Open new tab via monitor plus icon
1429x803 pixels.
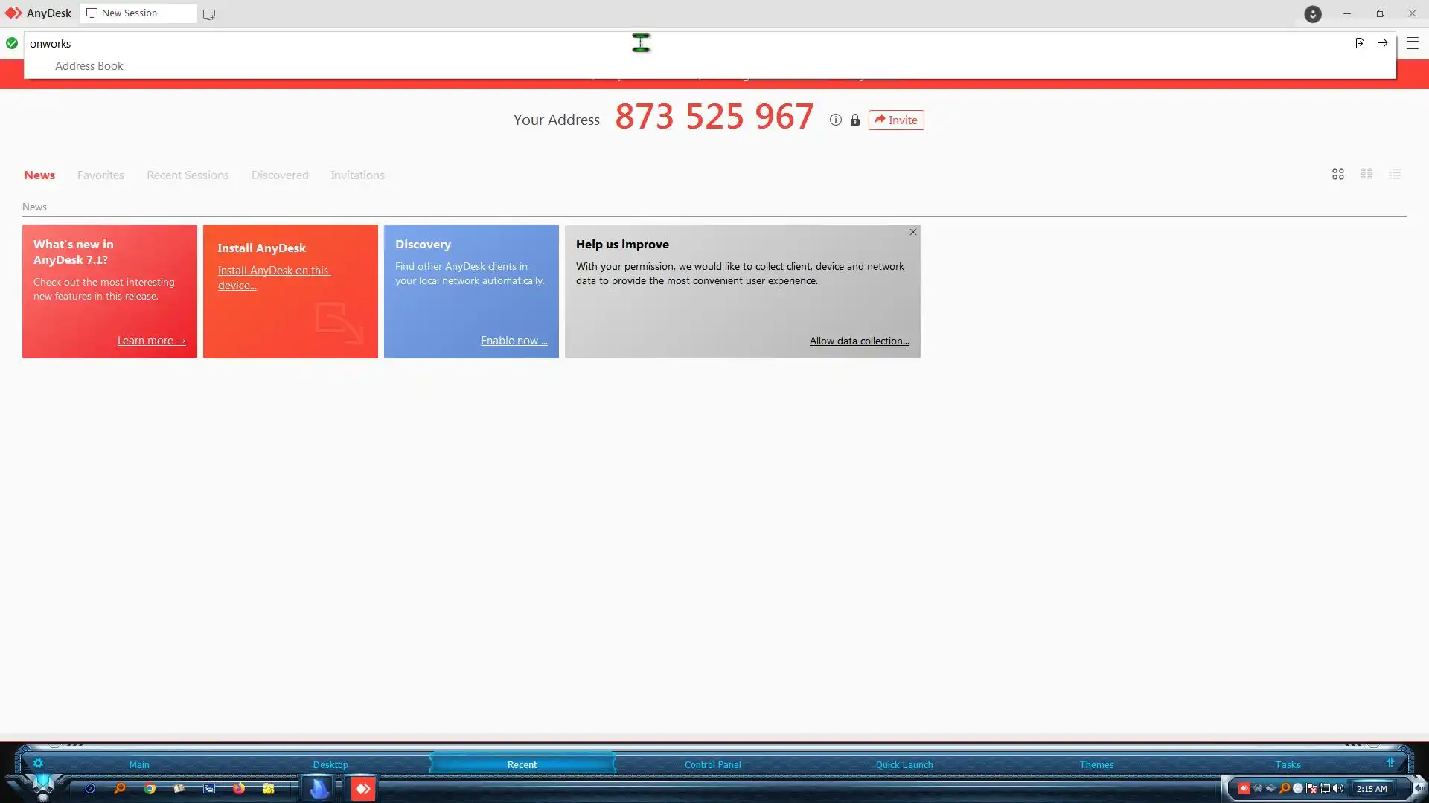[x=209, y=14]
